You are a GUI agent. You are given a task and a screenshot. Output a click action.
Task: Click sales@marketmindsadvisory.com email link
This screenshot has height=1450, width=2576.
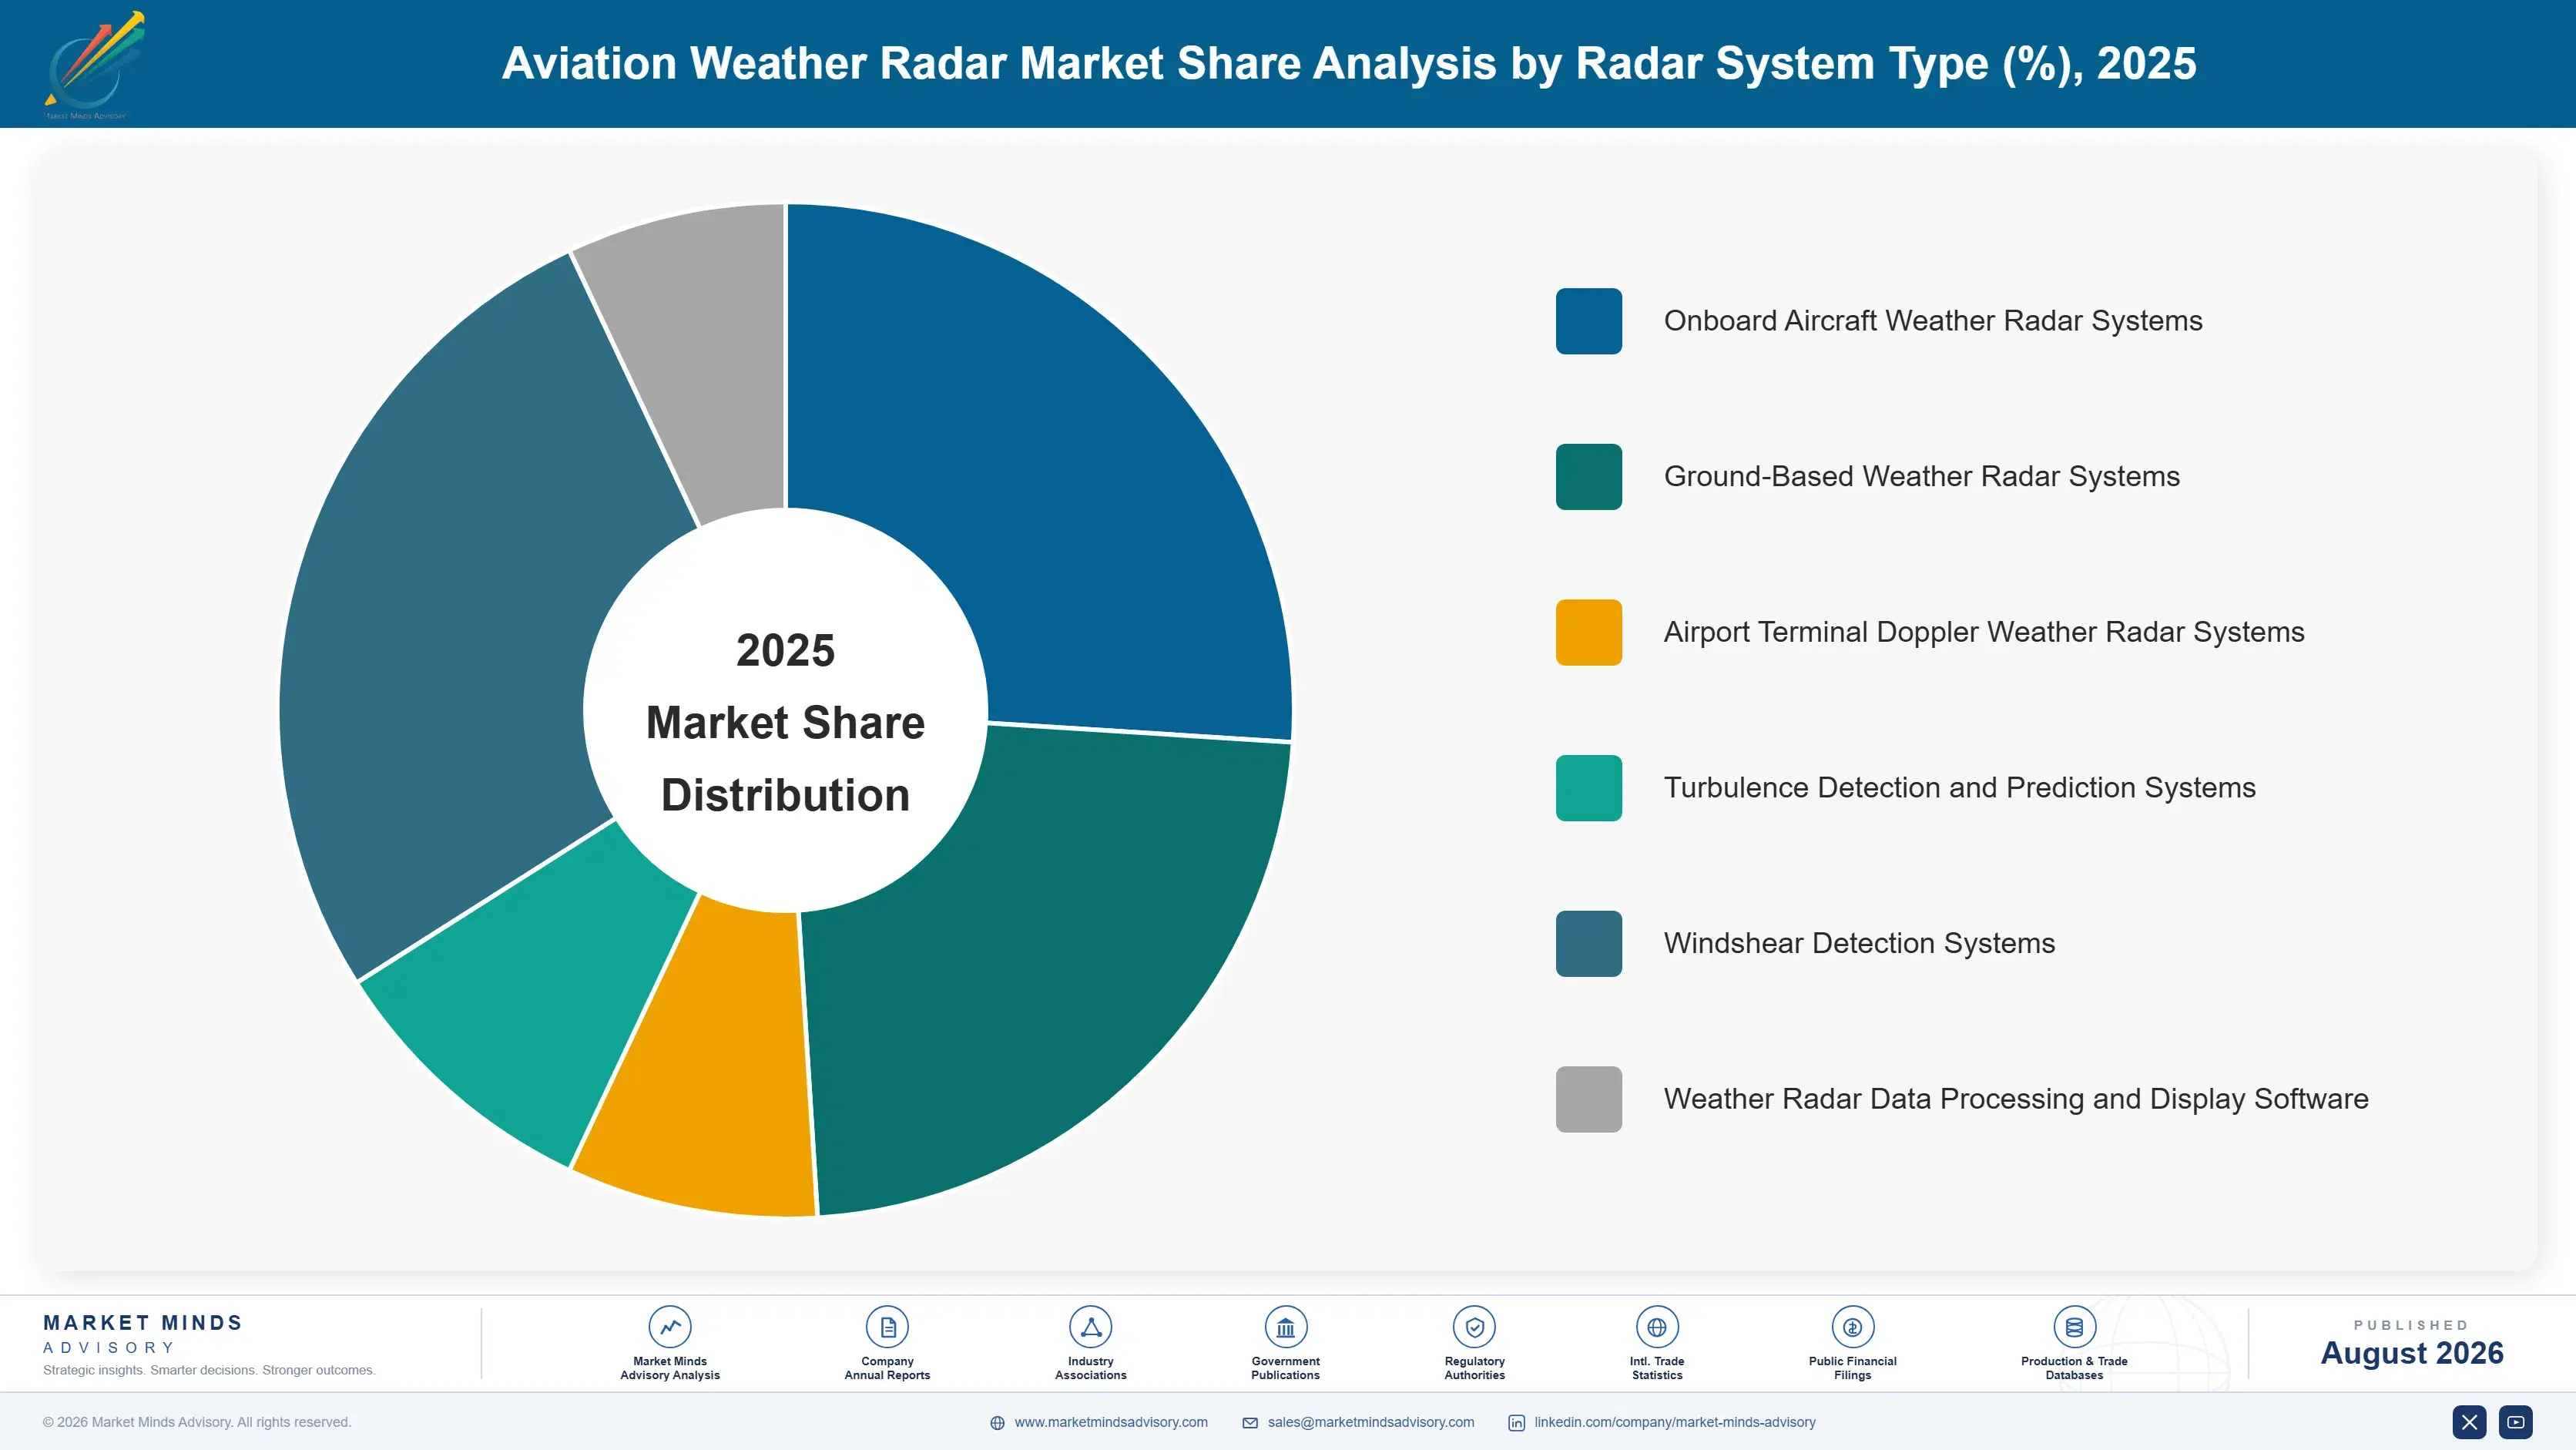[x=1371, y=1422]
